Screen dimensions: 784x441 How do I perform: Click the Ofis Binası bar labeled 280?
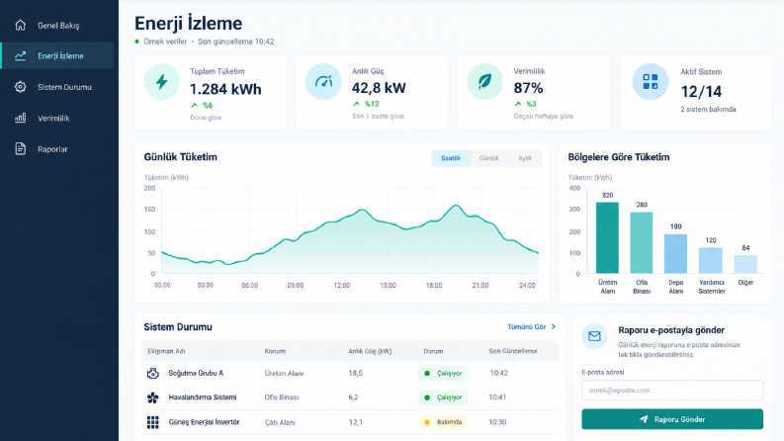tap(642, 243)
